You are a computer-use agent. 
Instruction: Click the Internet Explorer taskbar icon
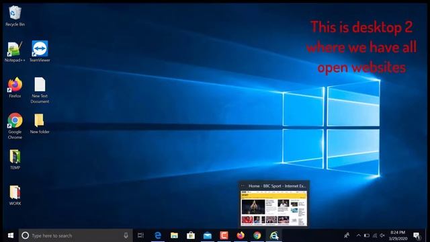click(273, 235)
